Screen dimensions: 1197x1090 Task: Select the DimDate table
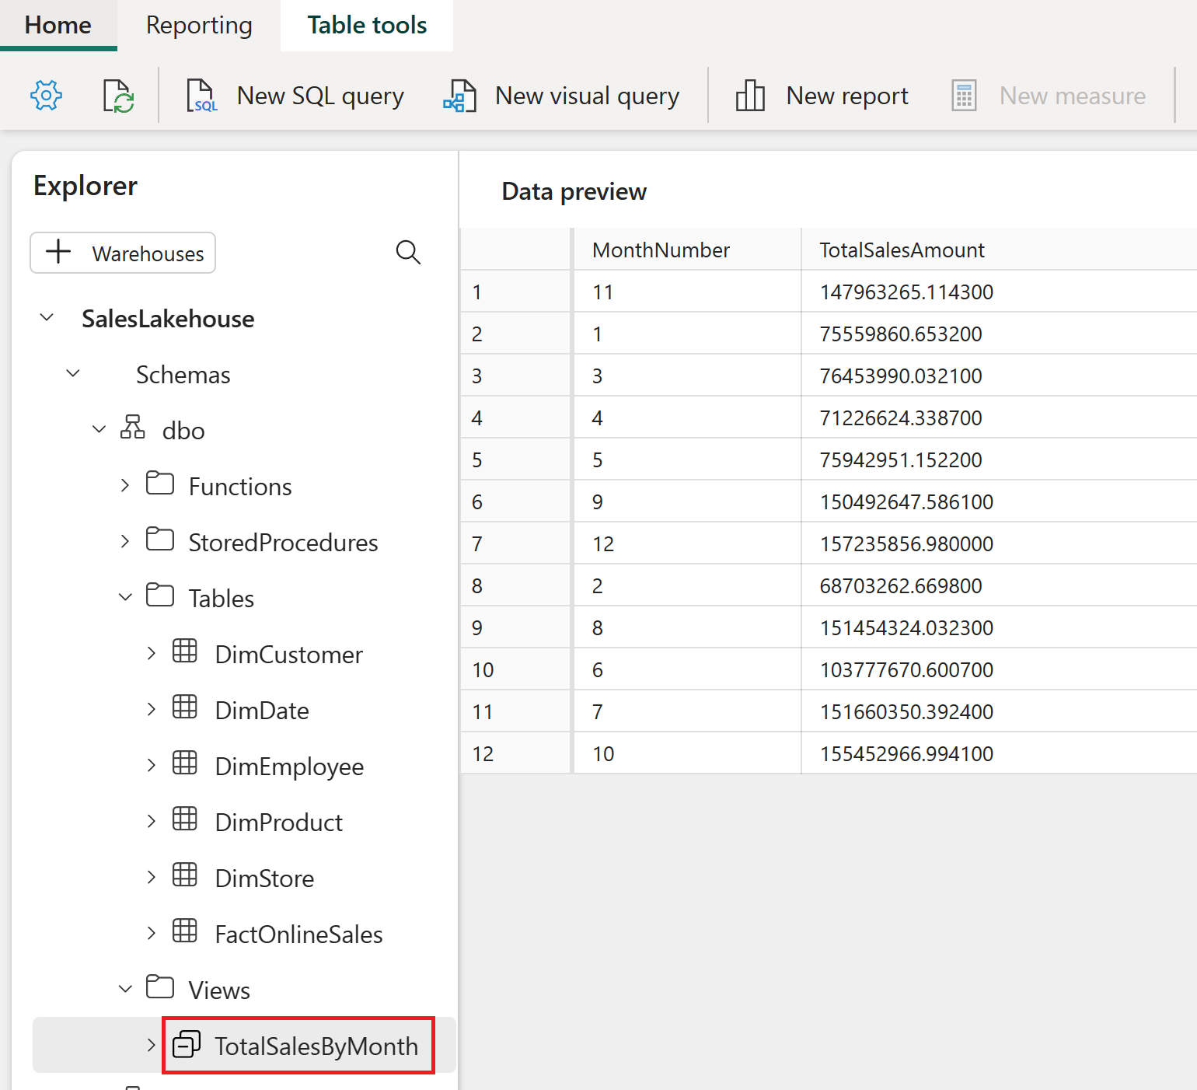pos(262,711)
